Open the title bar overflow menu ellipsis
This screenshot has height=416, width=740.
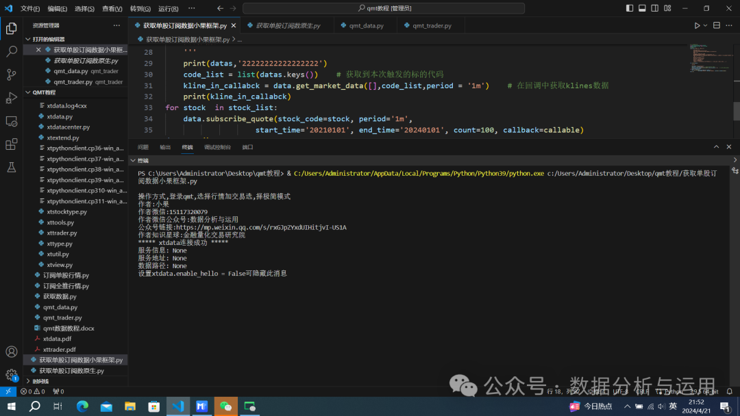(x=192, y=8)
